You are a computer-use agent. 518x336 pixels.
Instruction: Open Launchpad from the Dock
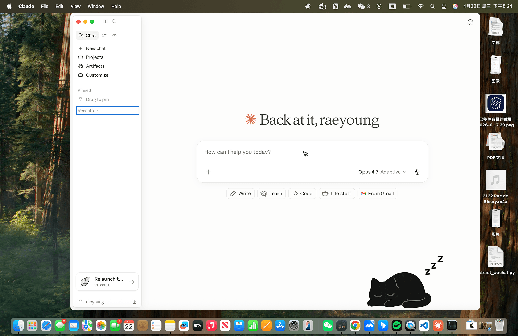(x=32, y=325)
